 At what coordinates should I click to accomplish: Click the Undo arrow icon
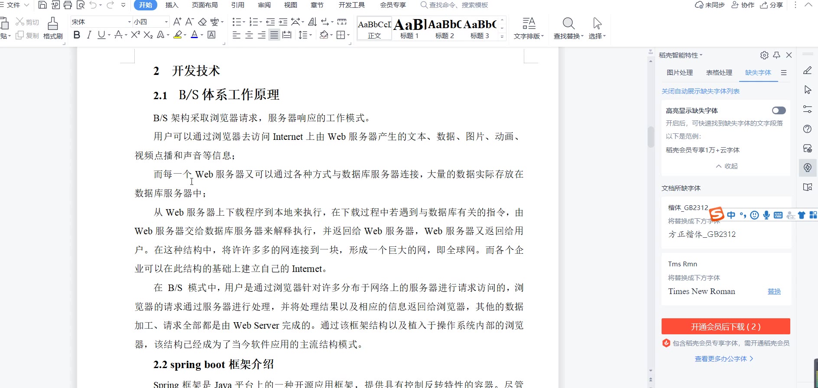click(x=93, y=5)
